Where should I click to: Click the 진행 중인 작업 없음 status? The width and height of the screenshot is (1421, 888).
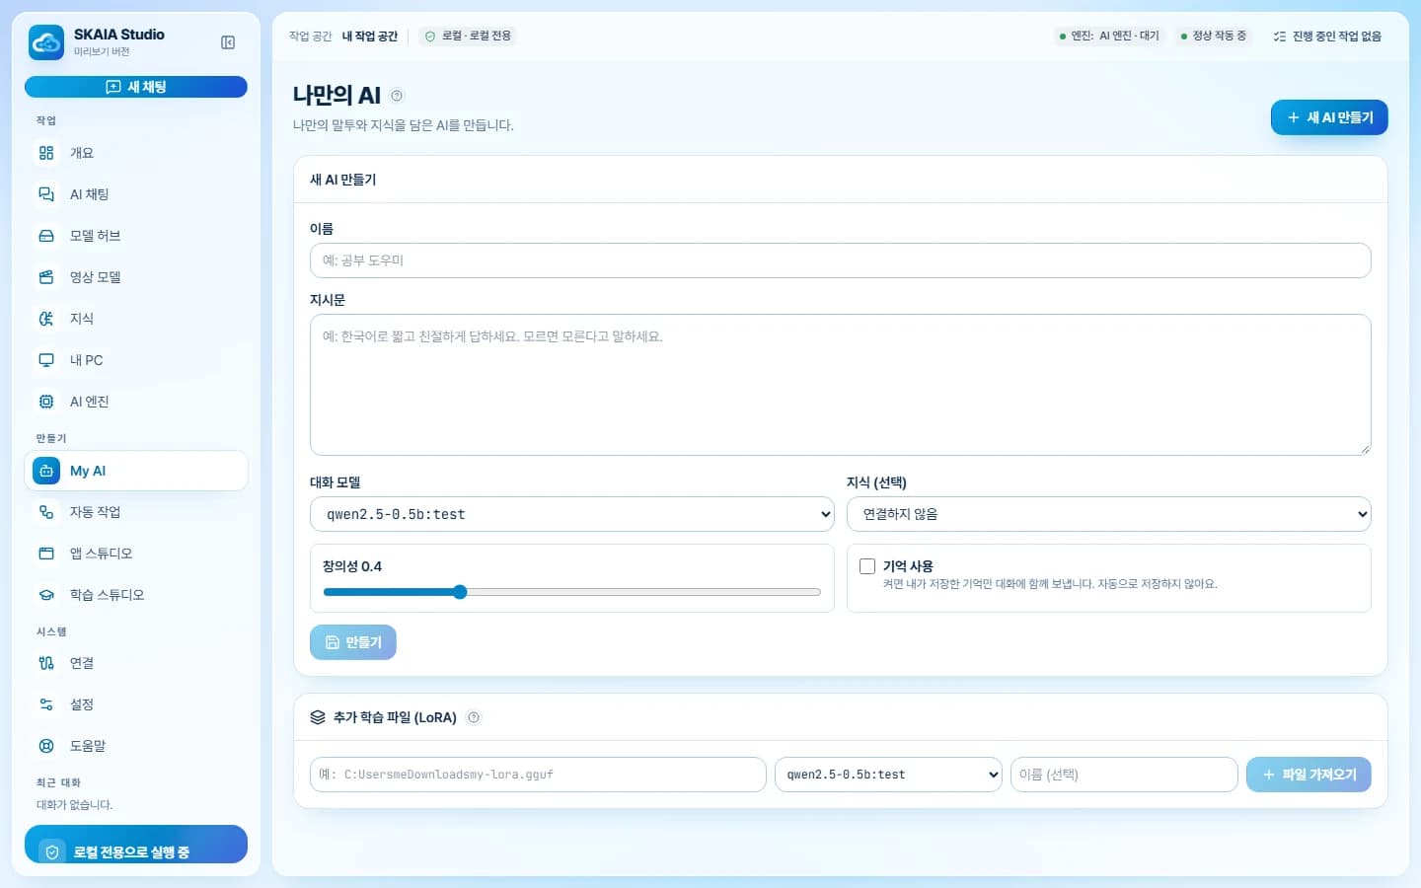pyautogui.click(x=1327, y=37)
